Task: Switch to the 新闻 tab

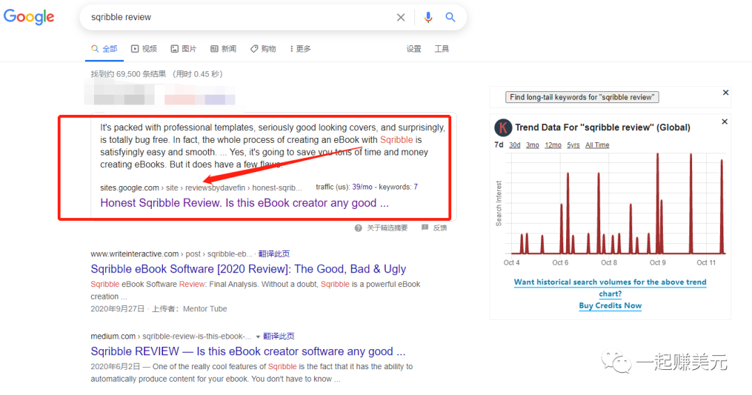Action: [x=224, y=49]
